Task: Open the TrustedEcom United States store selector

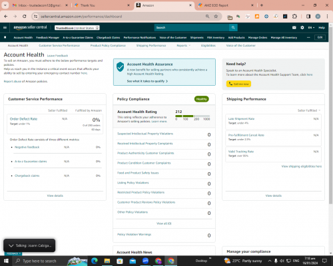Action: [x=77, y=28]
